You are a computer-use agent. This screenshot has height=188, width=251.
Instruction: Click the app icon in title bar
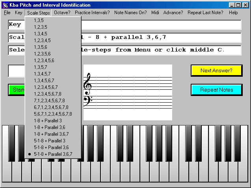click(x=5, y=5)
